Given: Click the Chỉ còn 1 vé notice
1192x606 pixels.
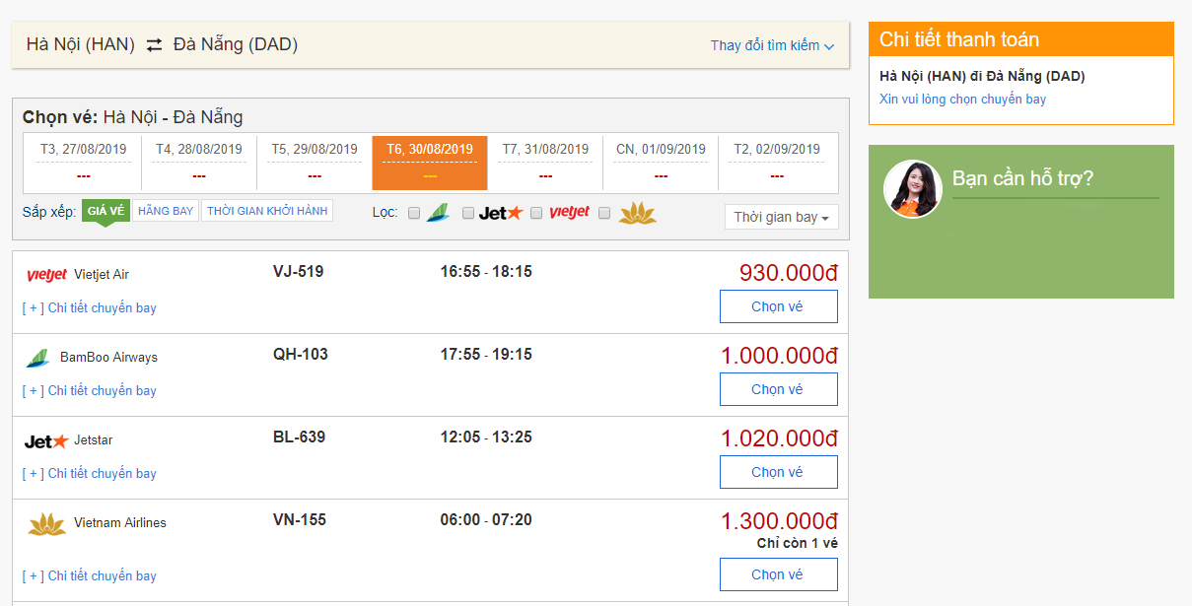Looking at the screenshot, I should (x=798, y=544).
